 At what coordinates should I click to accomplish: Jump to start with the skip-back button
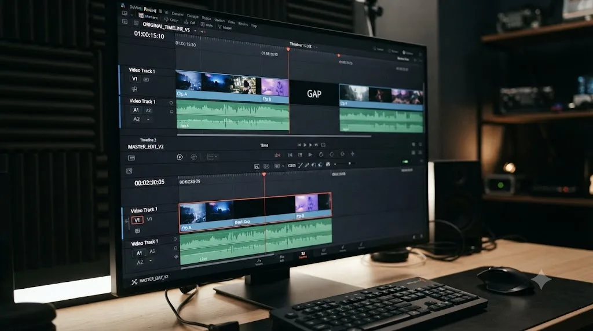(290, 155)
